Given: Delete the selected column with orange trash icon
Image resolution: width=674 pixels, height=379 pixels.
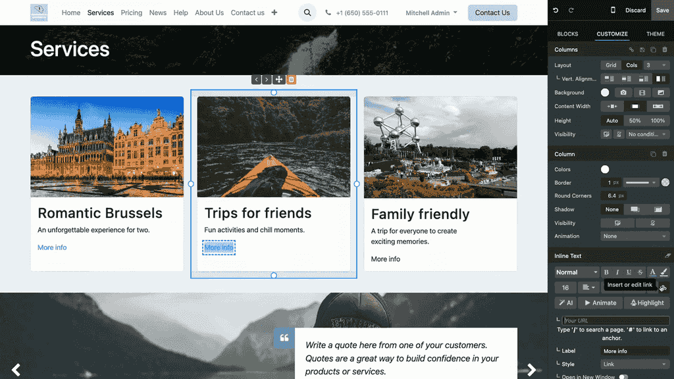Looking at the screenshot, I should (291, 80).
